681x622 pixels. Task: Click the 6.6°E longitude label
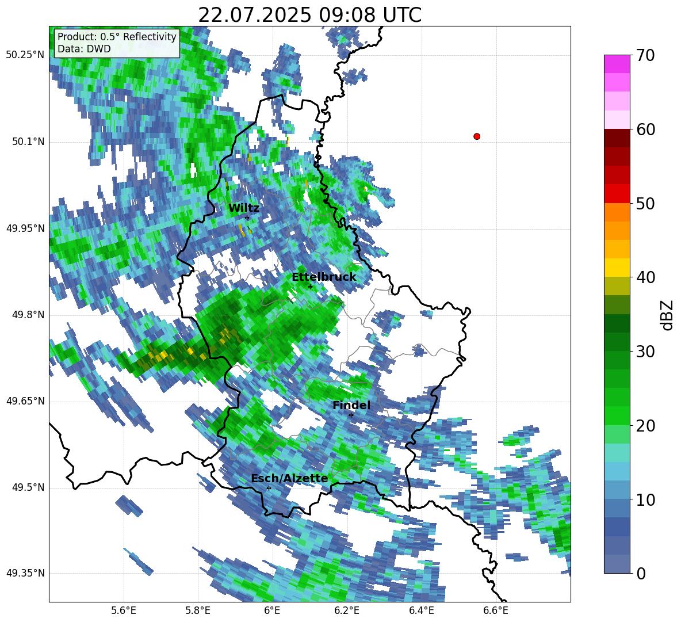tap(496, 610)
